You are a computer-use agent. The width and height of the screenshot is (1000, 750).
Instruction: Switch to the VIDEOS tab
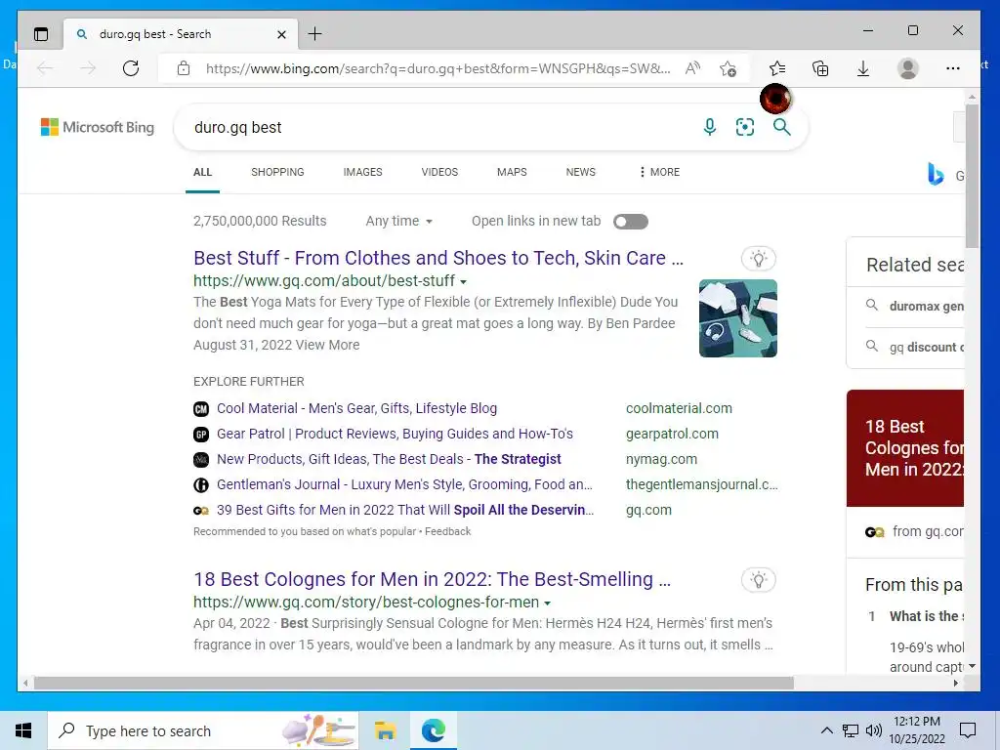439,172
